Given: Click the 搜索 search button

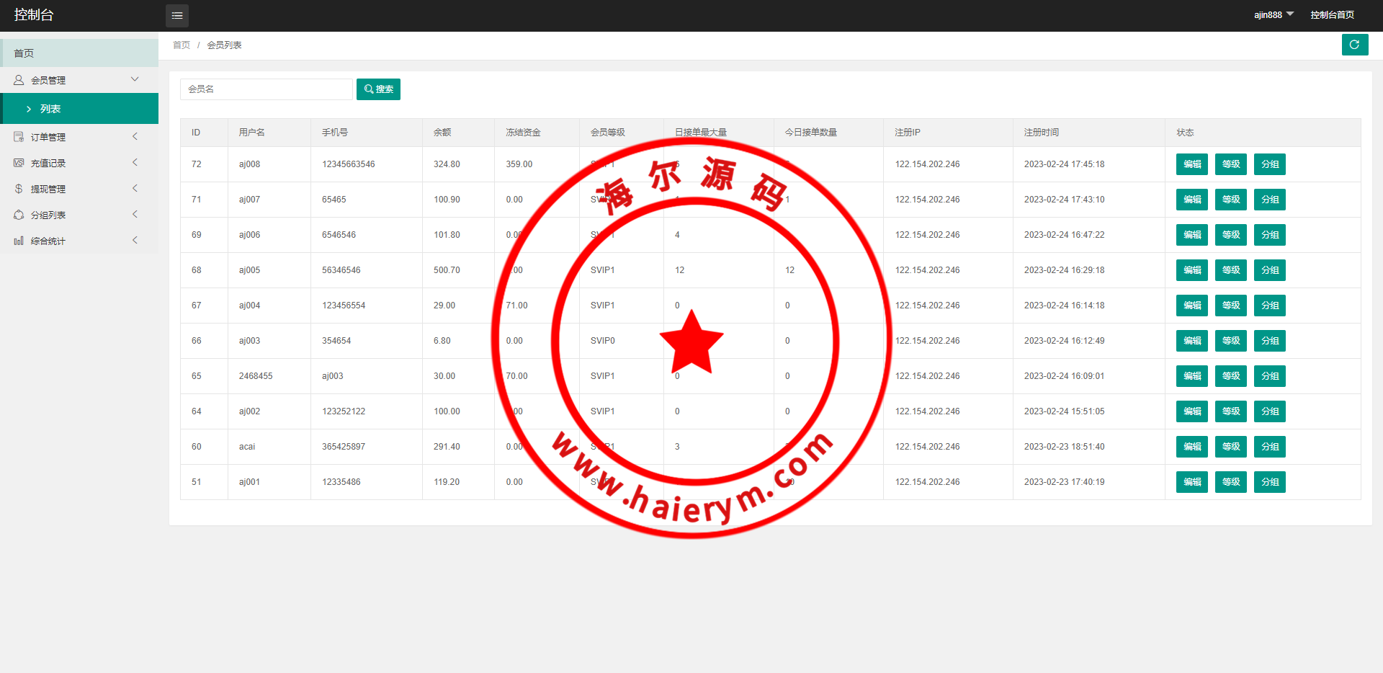Looking at the screenshot, I should click(x=378, y=89).
